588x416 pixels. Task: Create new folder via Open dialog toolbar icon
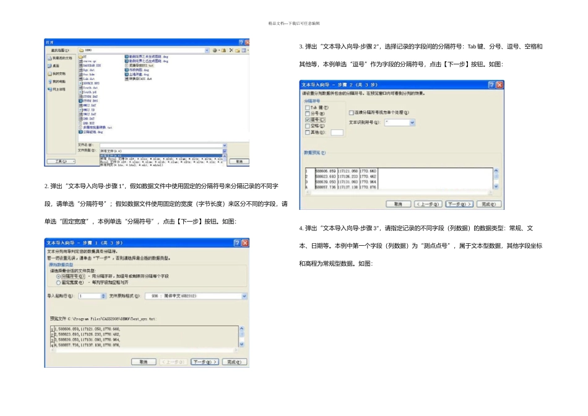click(x=238, y=51)
